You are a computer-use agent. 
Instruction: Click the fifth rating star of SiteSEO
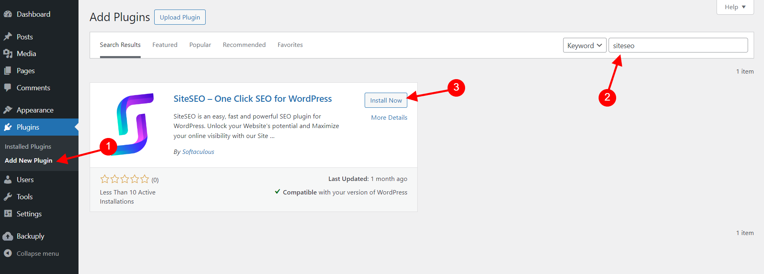tap(145, 179)
